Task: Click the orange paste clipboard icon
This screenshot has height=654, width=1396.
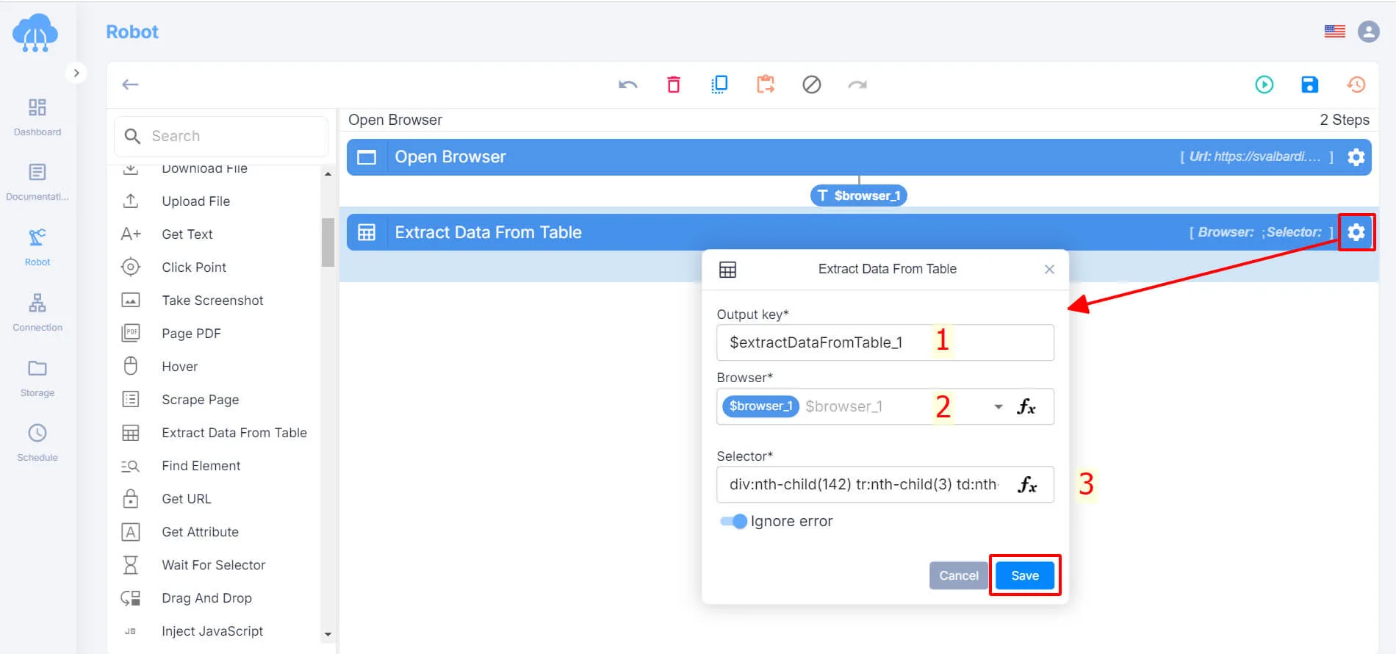Action: point(766,85)
